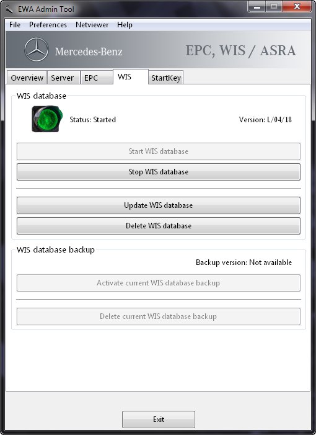Switch to the StartKey tab

(x=166, y=78)
